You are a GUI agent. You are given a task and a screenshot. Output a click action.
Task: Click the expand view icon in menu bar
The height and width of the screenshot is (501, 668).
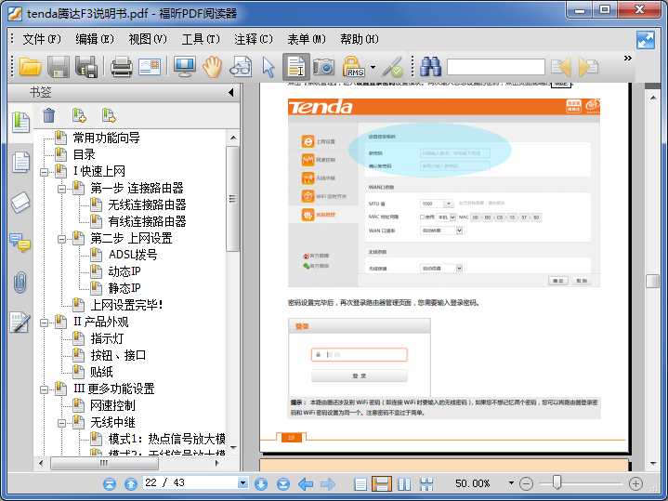click(x=646, y=40)
